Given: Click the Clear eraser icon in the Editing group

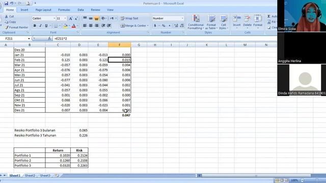Looking at the screenshot, I should (x=269, y=27).
